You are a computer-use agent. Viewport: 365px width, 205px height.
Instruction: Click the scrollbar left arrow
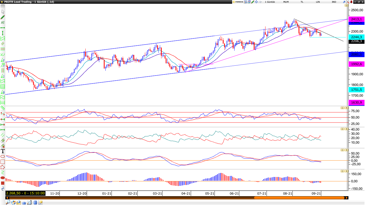[x=7, y=198]
